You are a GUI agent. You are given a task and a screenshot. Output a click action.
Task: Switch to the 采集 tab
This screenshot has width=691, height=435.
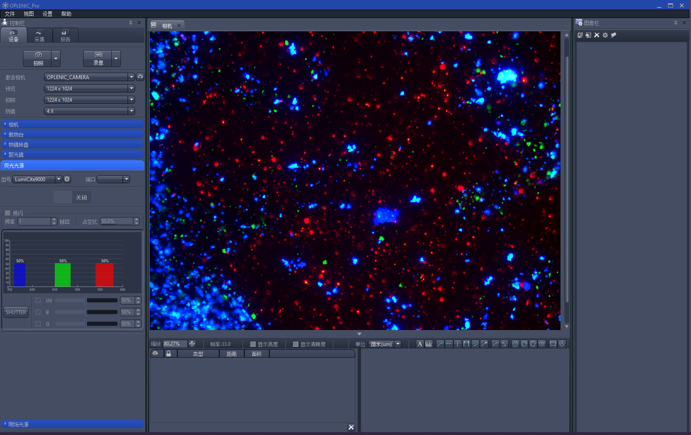tap(39, 36)
